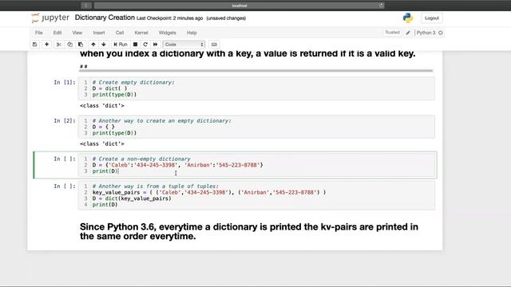Paste cells below icon
The height and width of the screenshot is (287, 511).
[81, 45]
